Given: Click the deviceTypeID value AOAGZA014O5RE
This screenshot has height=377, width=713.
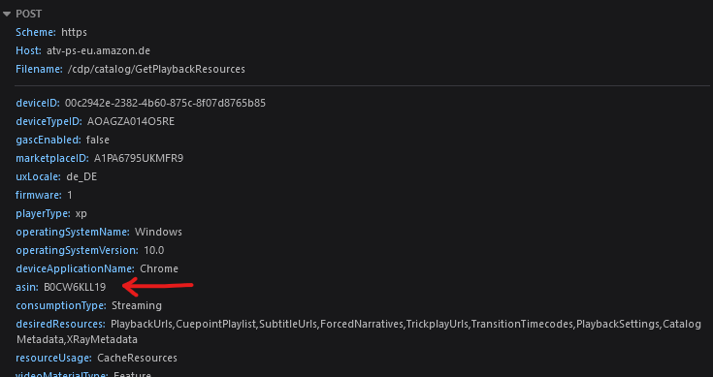Looking at the screenshot, I should pos(131,122).
